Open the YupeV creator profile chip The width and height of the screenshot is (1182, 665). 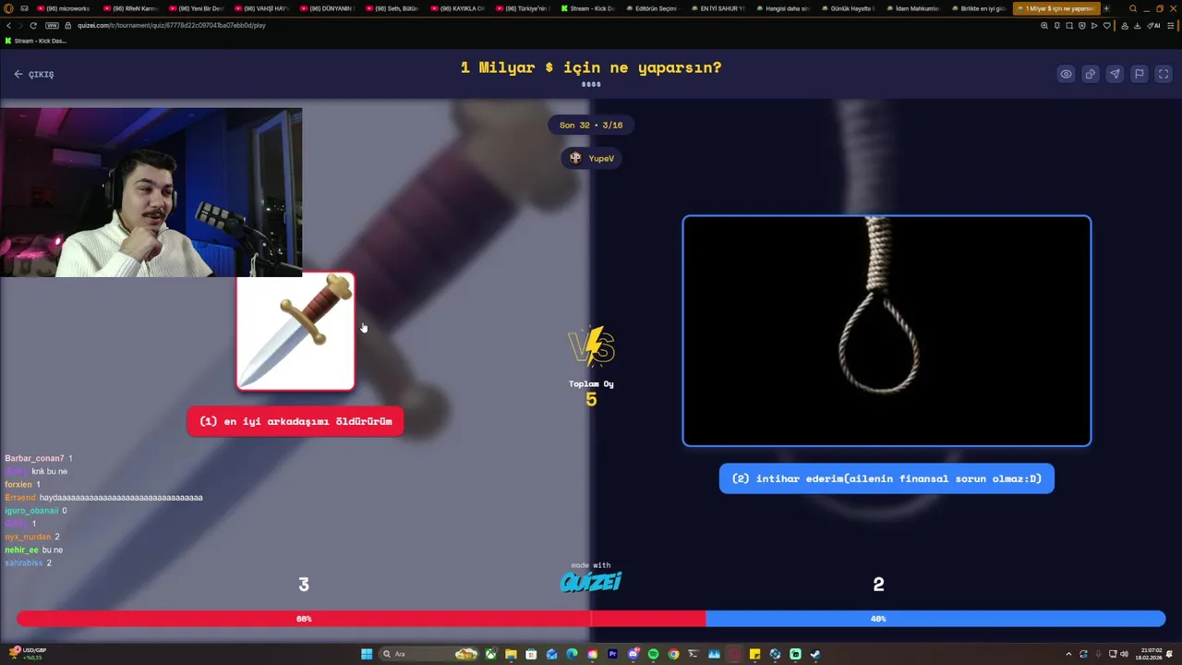[x=591, y=158]
